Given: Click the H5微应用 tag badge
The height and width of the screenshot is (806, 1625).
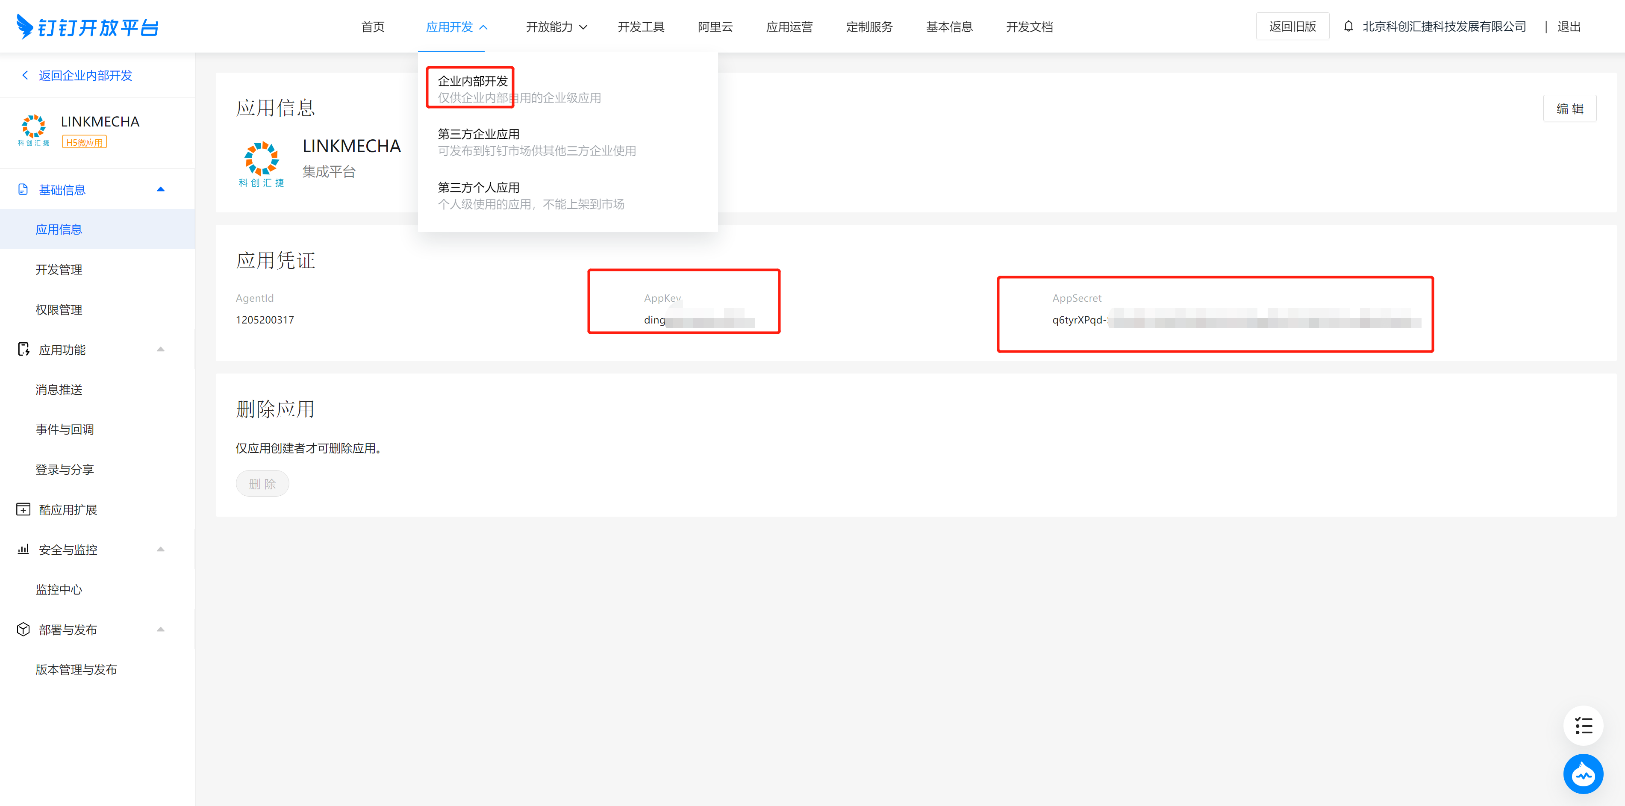Looking at the screenshot, I should (x=84, y=143).
